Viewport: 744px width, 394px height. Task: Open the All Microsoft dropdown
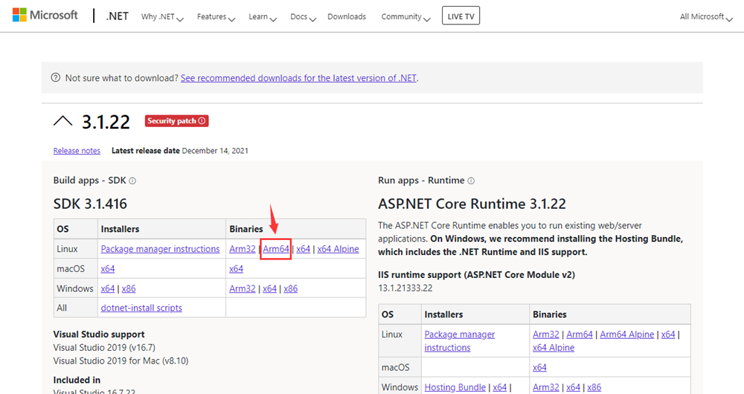tap(706, 16)
